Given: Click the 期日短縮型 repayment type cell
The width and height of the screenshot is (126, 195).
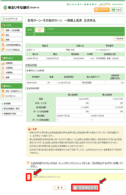Looking at the screenshot, I should tap(93, 83).
